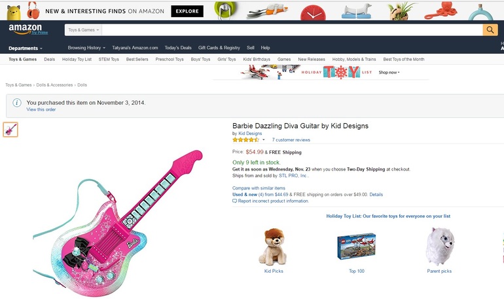Open the STEM Toys tab

tap(109, 60)
